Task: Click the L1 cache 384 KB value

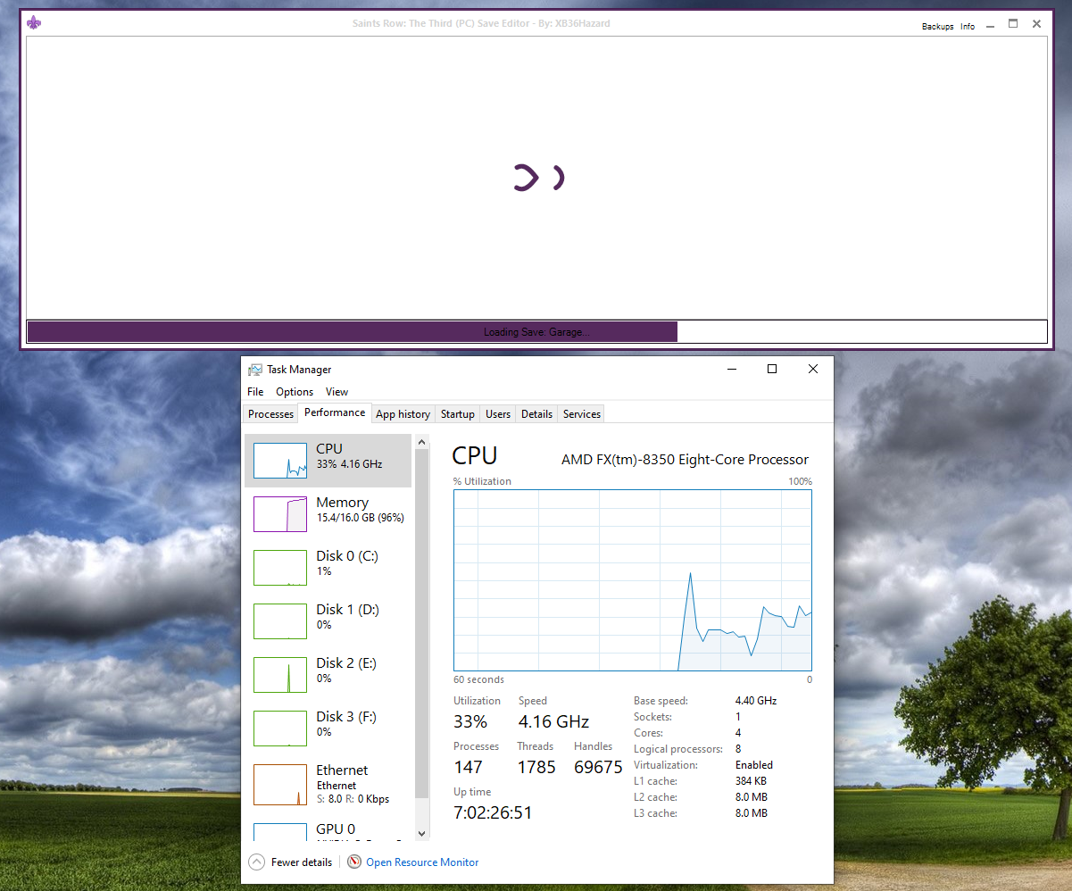Action: point(752,781)
